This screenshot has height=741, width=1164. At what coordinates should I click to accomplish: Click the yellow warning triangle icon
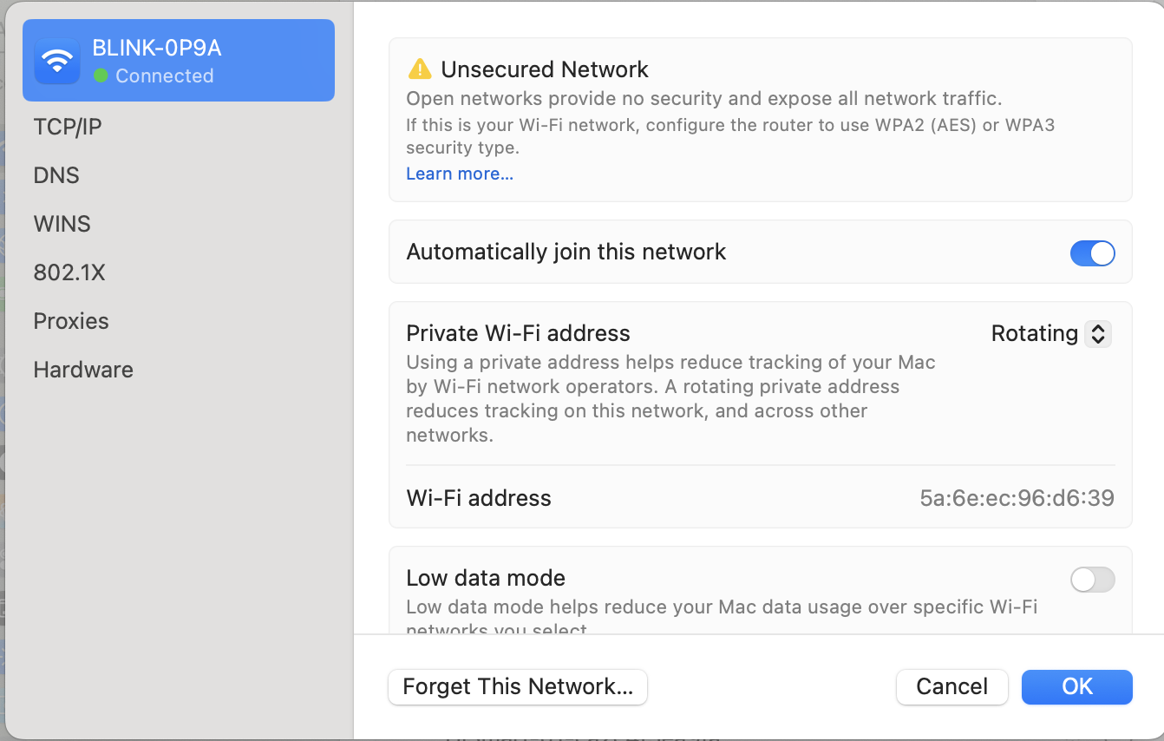420,69
